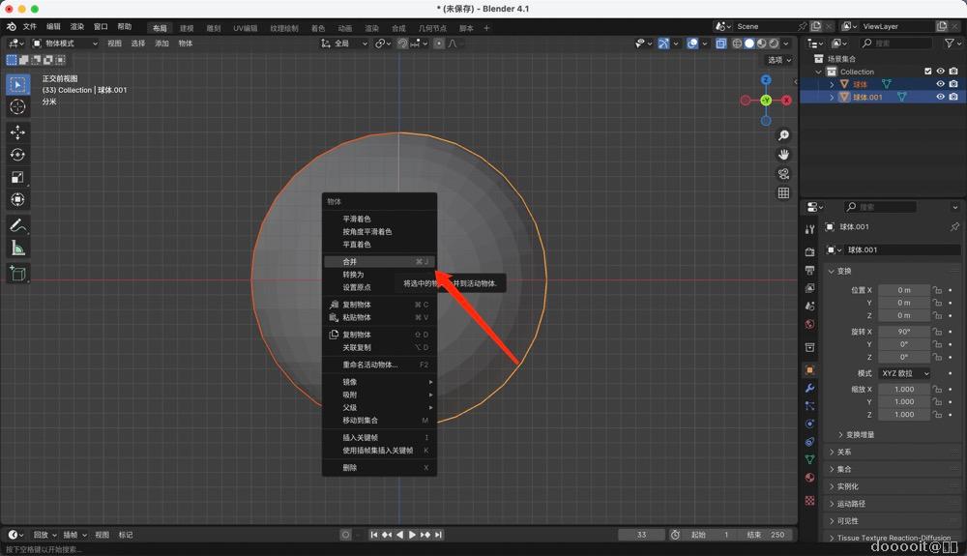Open the XYZ 欧拉 rotation mode dropdown
Viewport: 967px width, 556px height.
pos(904,373)
